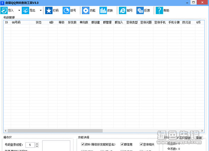Screen dimensions: 209x151
Task: Click the app icon in title bar
Action: 2,3
